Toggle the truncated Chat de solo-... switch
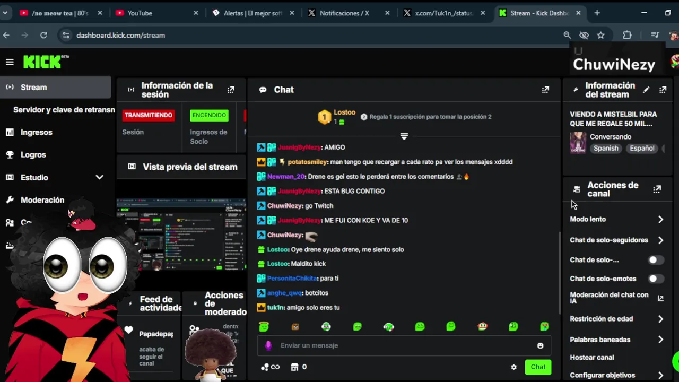Viewport: 679px width, 382px height. (656, 260)
